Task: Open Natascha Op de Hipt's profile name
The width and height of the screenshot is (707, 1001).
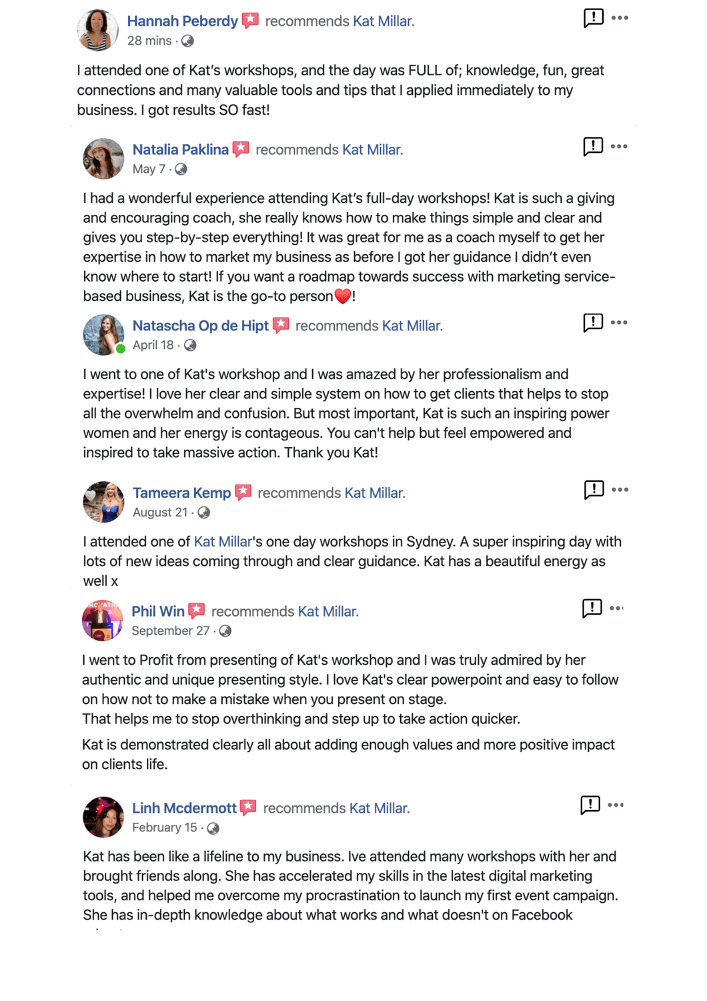Action: [200, 326]
